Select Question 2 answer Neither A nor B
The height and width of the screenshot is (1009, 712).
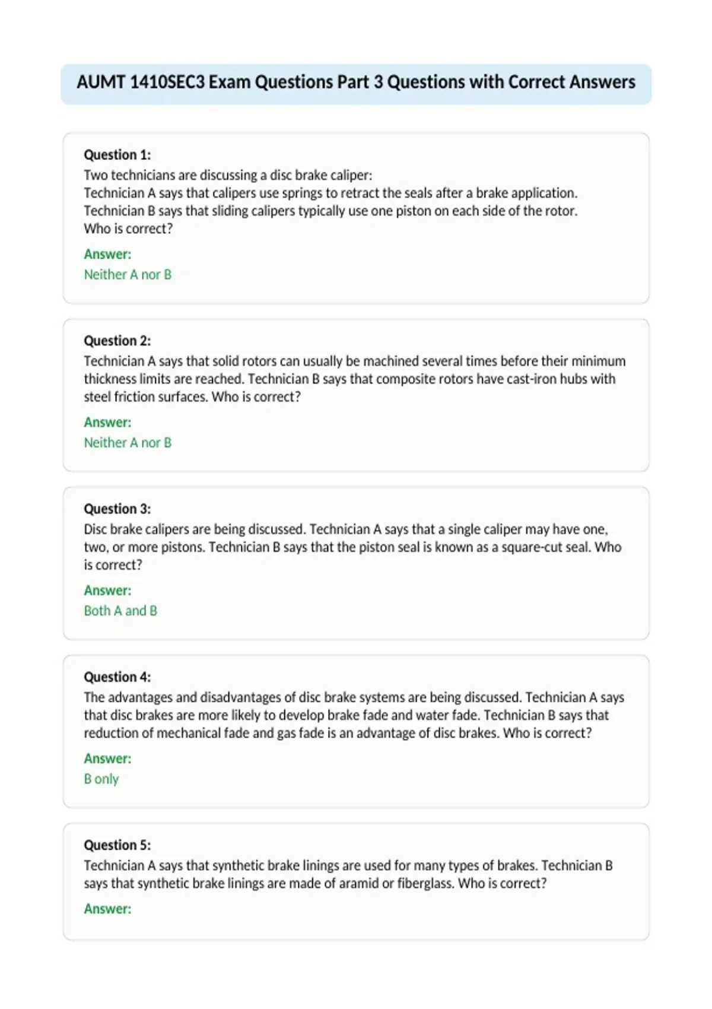click(128, 442)
